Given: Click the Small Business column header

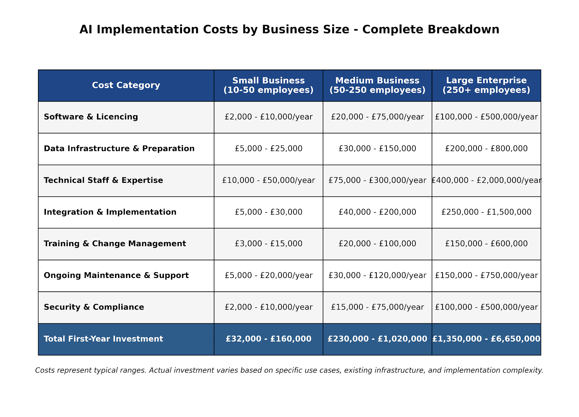Looking at the screenshot, I should click(x=268, y=85).
